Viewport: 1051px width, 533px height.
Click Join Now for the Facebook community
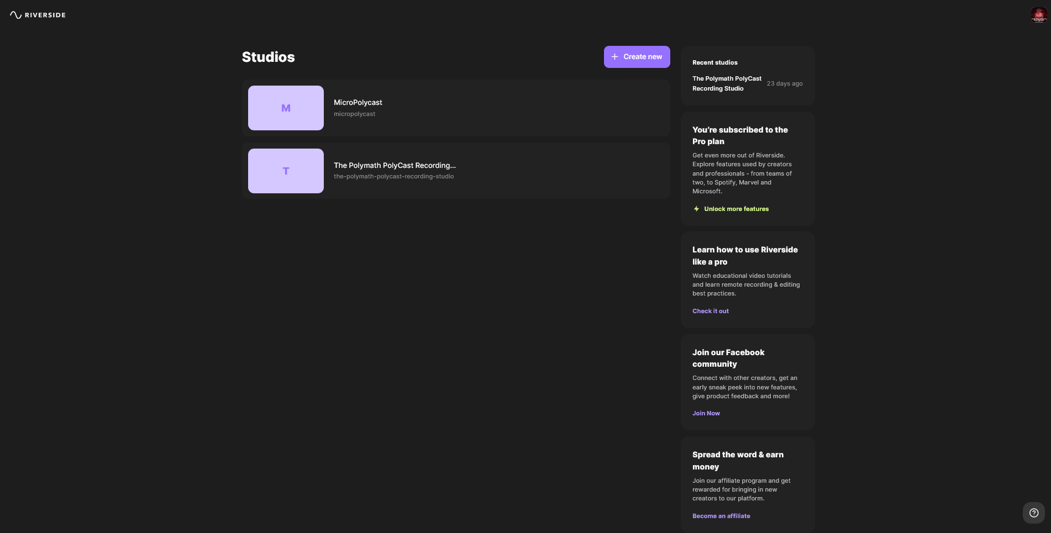coord(706,413)
